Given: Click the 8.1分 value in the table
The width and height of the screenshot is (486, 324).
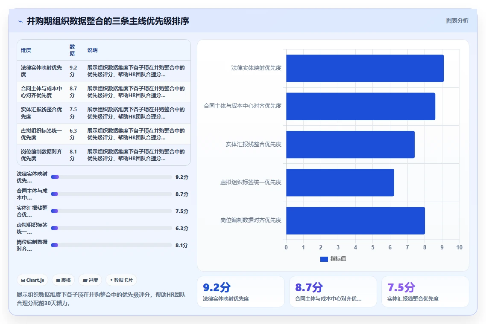Looking at the screenshot, I should 73,155.
